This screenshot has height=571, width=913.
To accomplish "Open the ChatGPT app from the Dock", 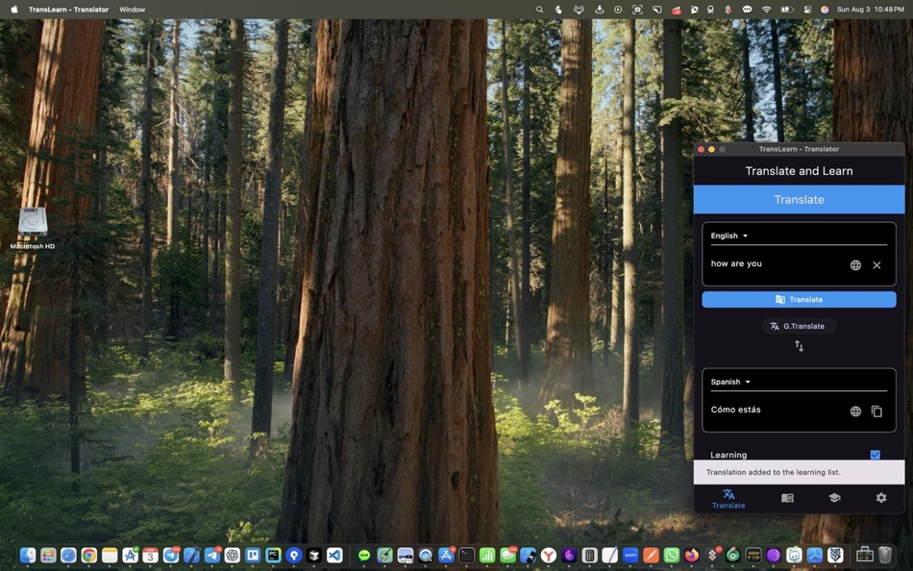I will (x=233, y=556).
